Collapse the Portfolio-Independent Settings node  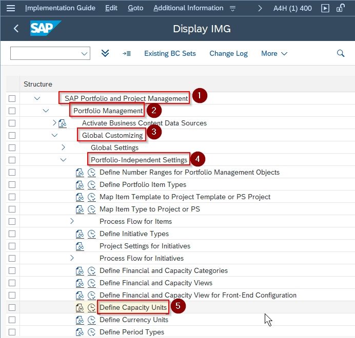[x=64, y=160]
